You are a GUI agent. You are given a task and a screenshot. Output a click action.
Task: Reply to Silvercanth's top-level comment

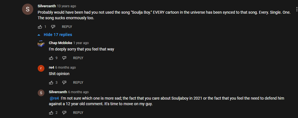67,27
